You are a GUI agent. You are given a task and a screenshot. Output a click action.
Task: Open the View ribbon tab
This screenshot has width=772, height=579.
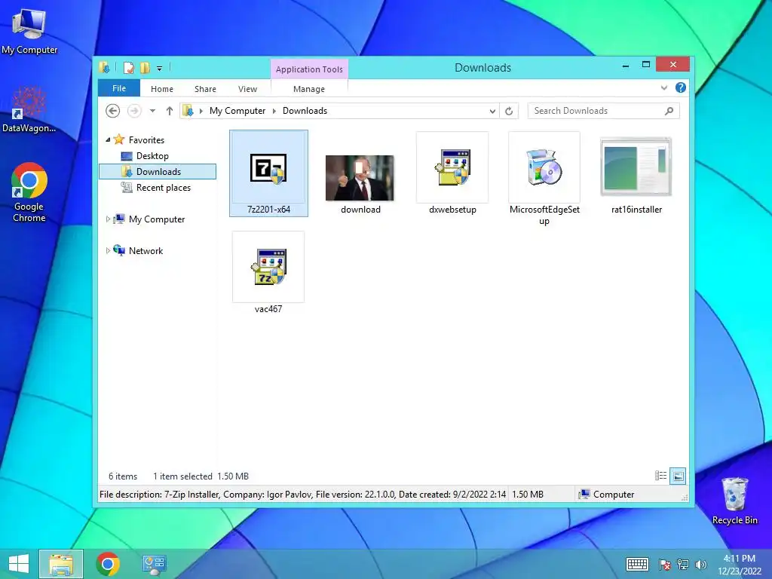pos(247,89)
